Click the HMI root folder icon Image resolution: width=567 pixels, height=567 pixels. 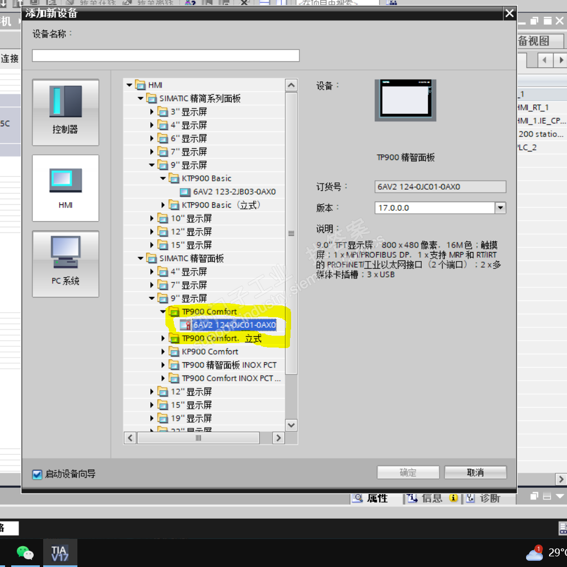pyautogui.click(x=140, y=85)
